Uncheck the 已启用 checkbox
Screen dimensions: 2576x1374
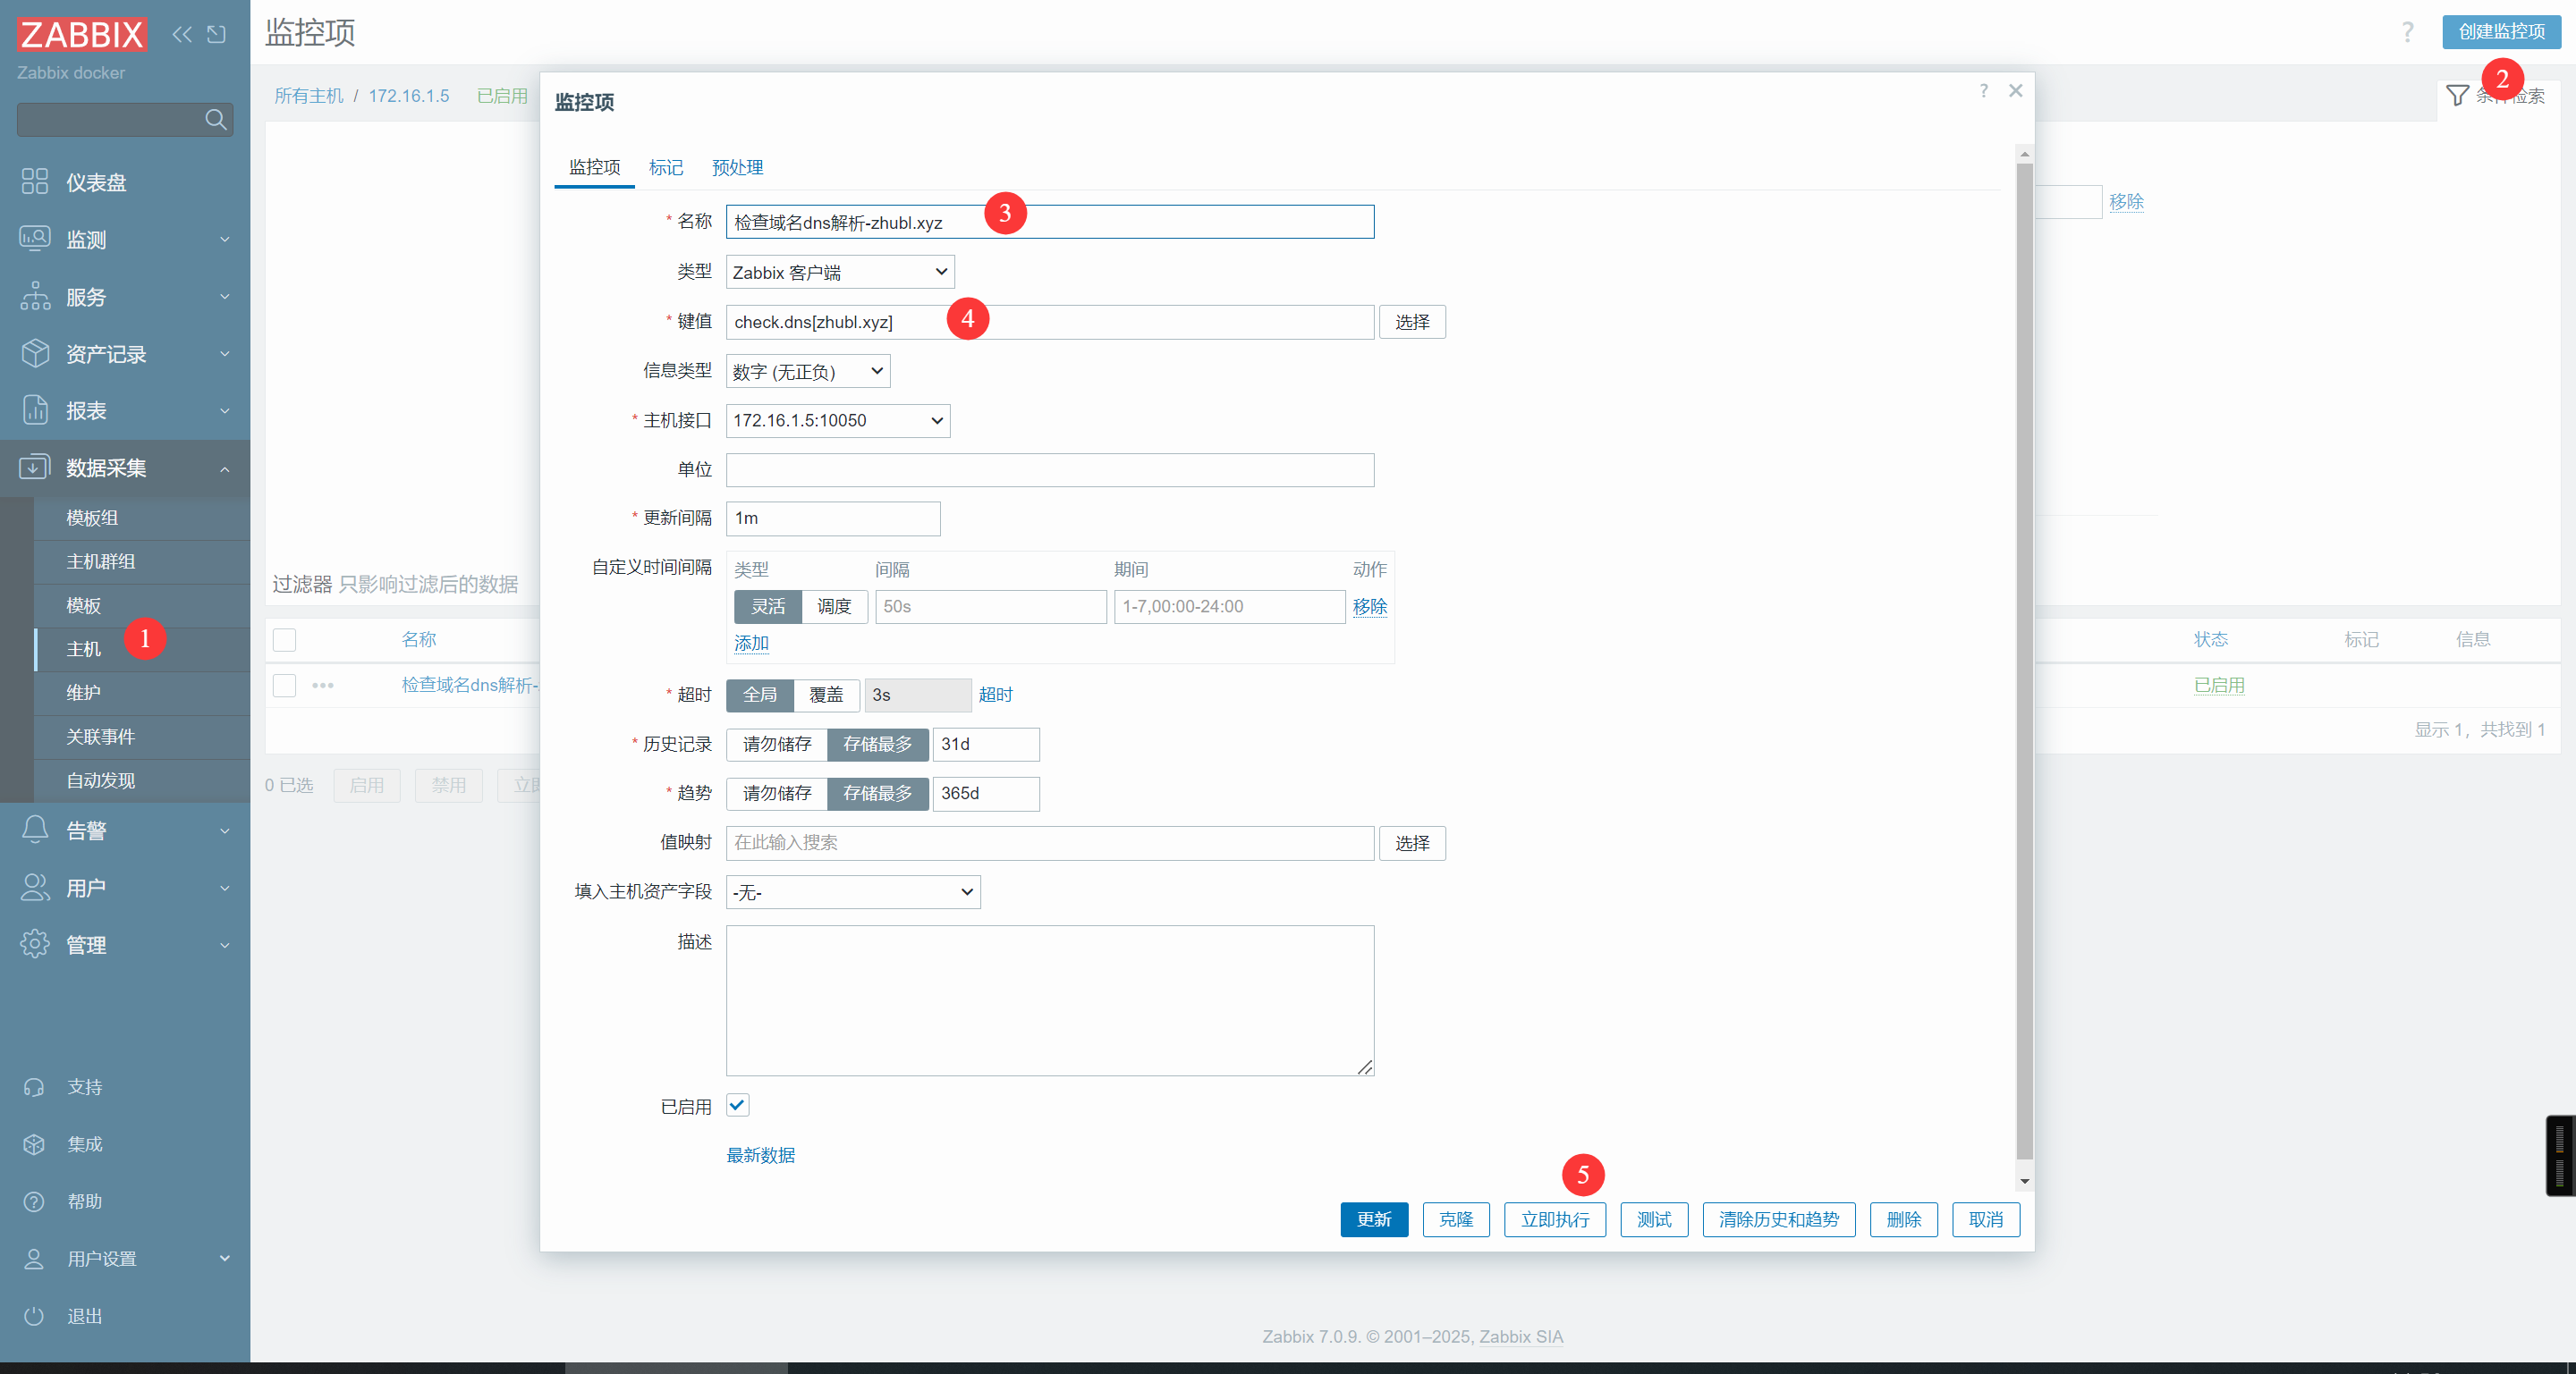pos(738,1105)
